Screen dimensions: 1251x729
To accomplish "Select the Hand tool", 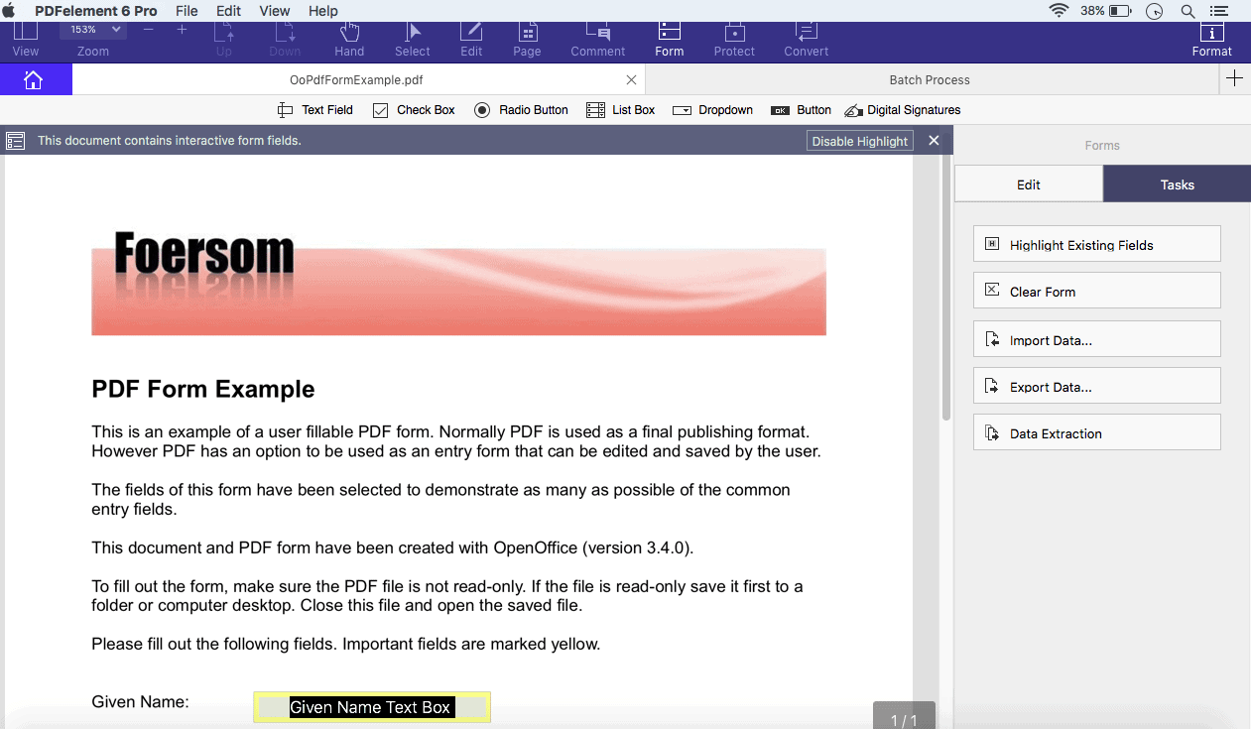I will 349,41.
